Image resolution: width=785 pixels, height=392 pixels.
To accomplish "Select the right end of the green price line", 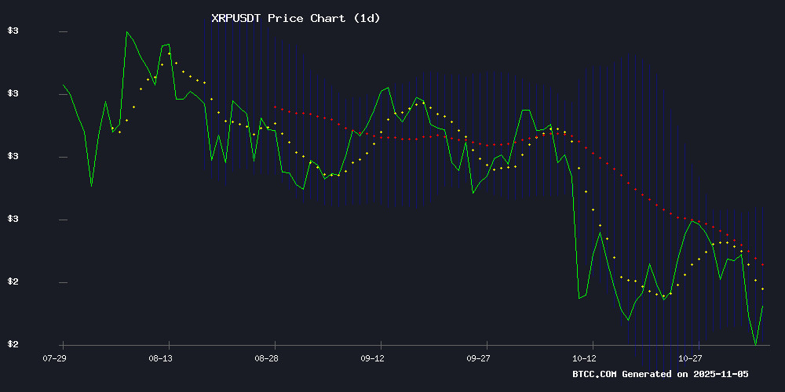I will click(762, 307).
